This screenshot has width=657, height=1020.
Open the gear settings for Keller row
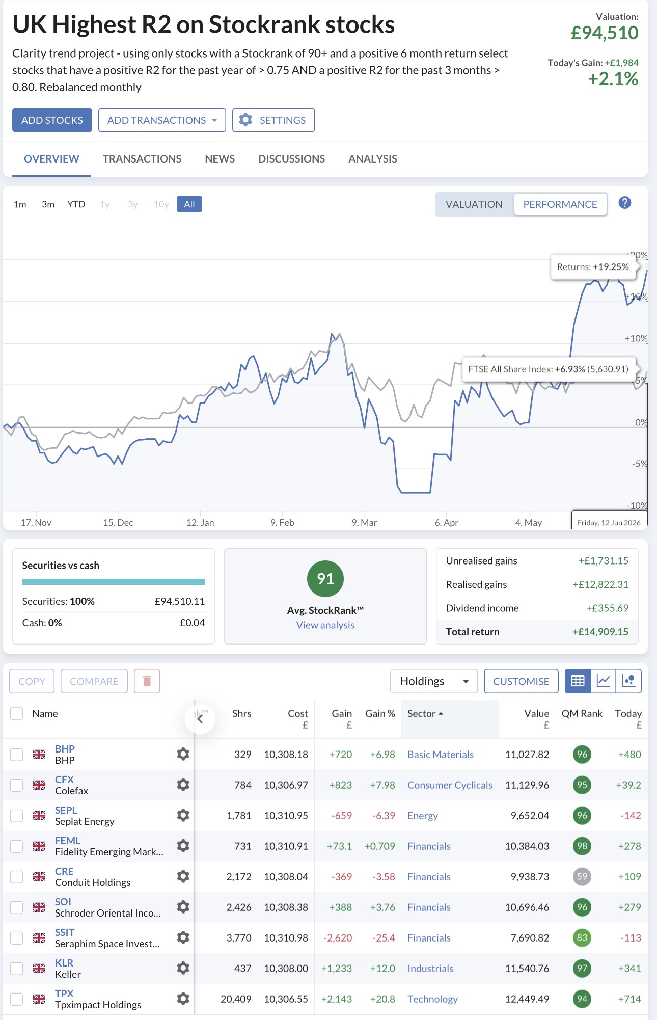coord(183,968)
